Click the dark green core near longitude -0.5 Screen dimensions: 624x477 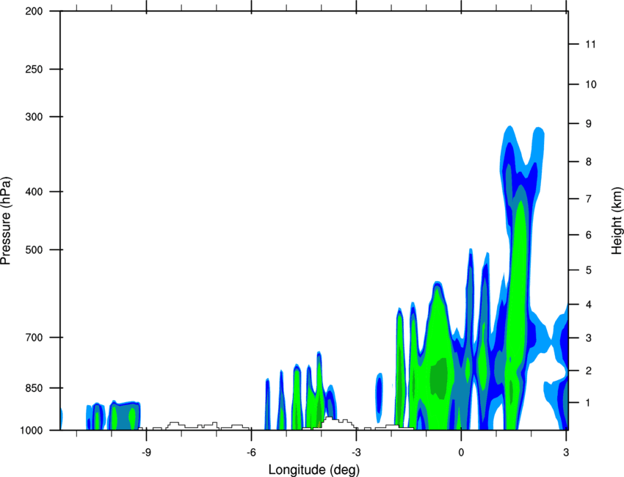tap(439, 378)
